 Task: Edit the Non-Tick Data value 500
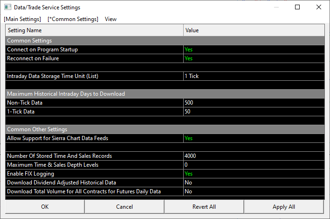[x=254, y=103]
